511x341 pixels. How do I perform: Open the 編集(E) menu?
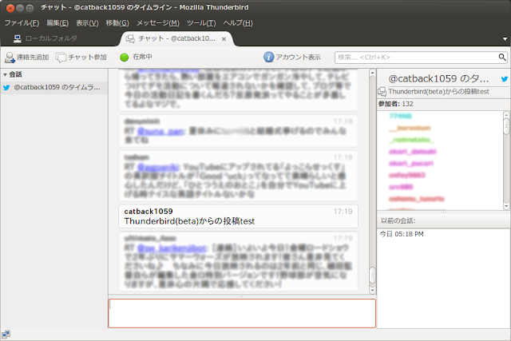pyautogui.click(x=57, y=23)
